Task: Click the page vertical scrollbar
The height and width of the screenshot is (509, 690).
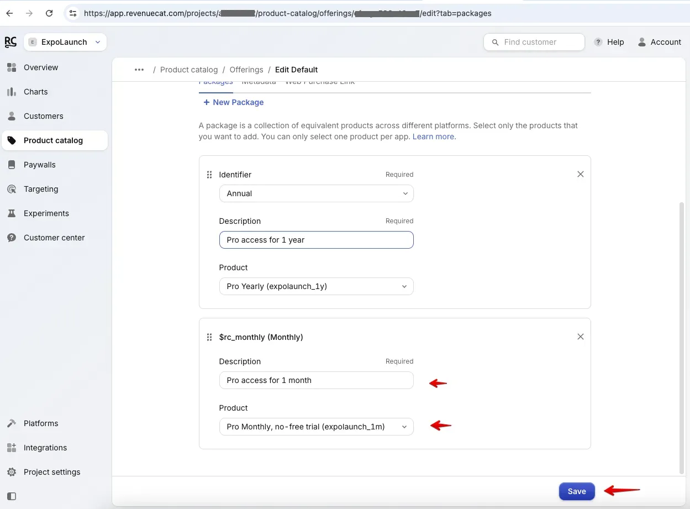Action: coord(682,338)
